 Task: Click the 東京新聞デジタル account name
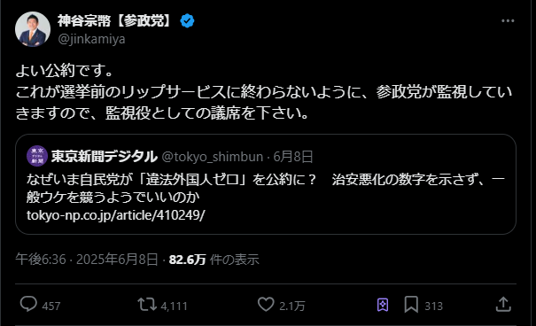(x=104, y=157)
